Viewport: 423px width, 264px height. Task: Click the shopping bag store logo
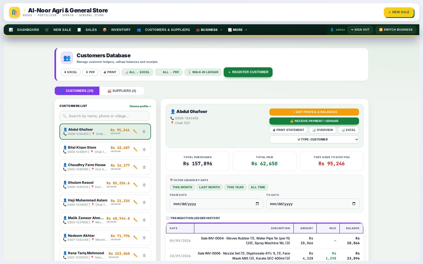click(15, 12)
